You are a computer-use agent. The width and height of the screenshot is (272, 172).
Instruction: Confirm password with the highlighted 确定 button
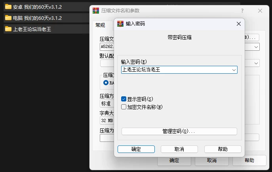pyautogui.click(x=136, y=149)
